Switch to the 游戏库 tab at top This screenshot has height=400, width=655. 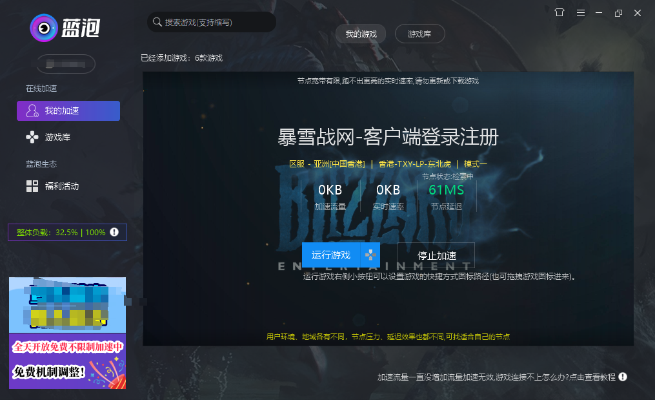(x=419, y=34)
